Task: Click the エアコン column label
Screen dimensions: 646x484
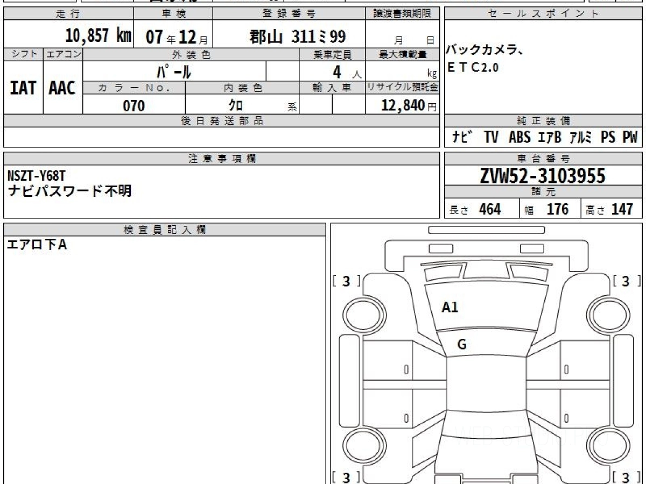Action: (63, 54)
